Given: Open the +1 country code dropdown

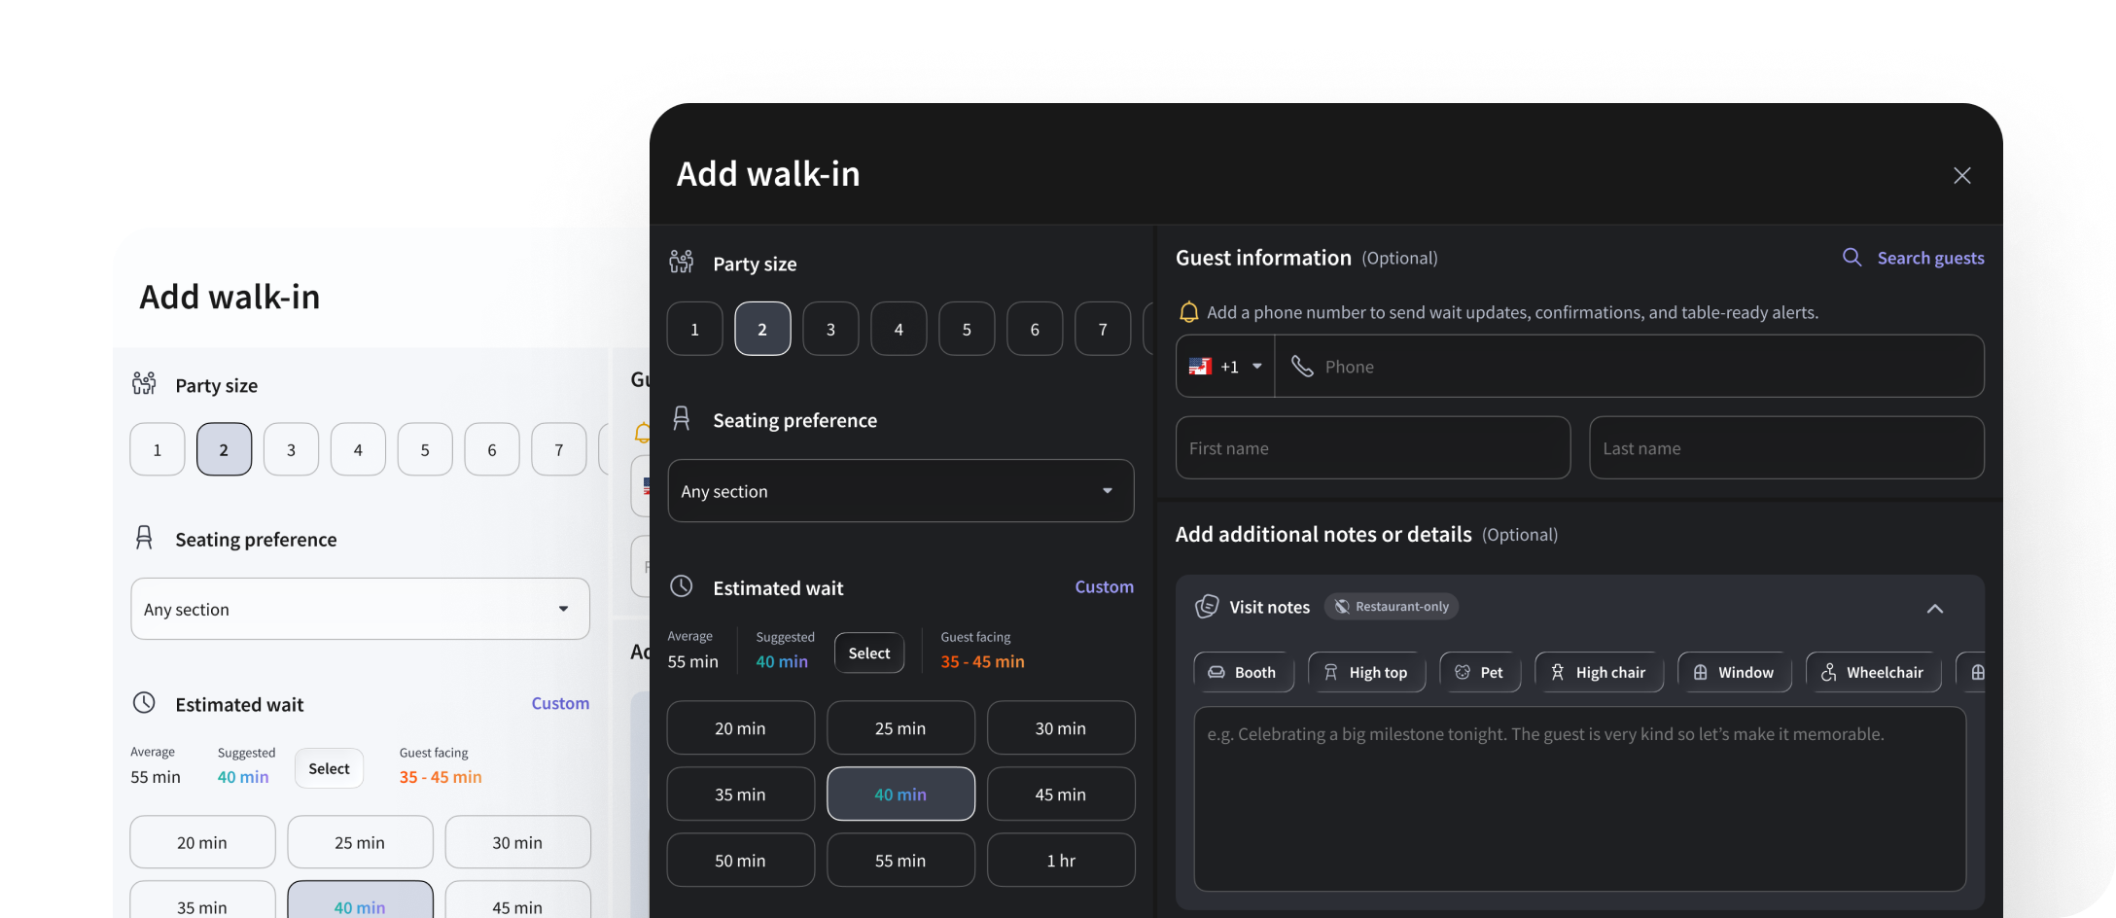Looking at the screenshot, I should tap(1224, 367).
